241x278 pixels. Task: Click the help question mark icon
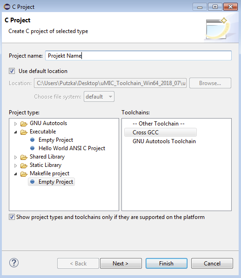[x=14, y=263]
